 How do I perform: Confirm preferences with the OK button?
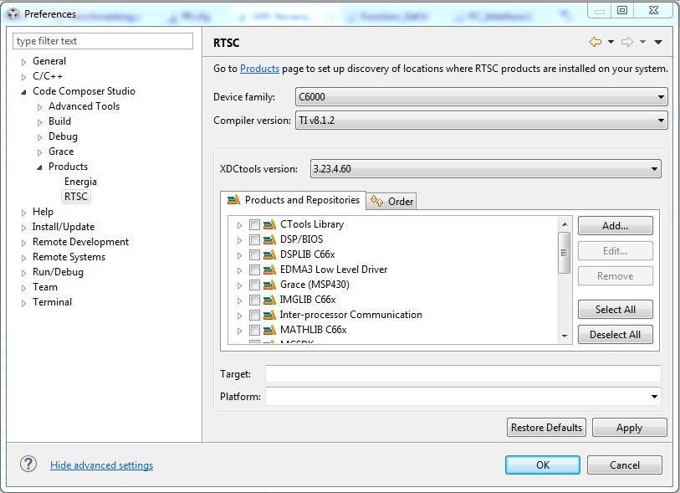click(x=543, y=465)
